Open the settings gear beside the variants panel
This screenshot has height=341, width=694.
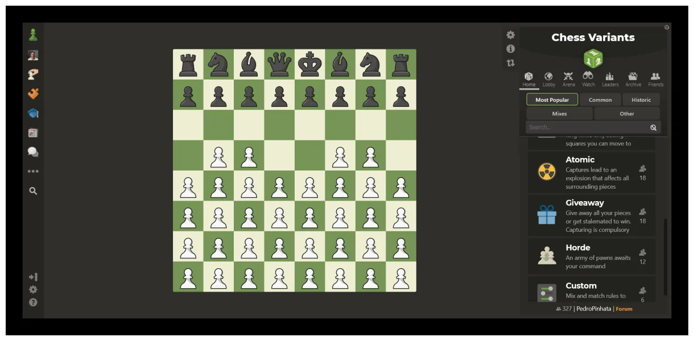click(x=510, y=35)
